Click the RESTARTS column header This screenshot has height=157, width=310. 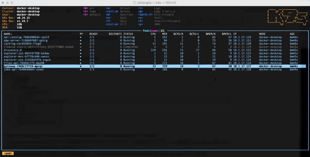click(115, 34)
